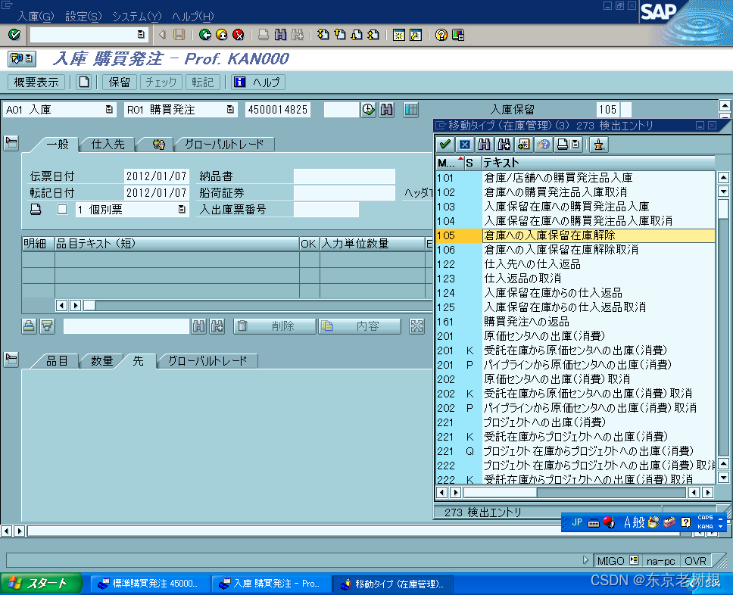Open the 個別票 slip type dropdown

[x=182, y=210]
